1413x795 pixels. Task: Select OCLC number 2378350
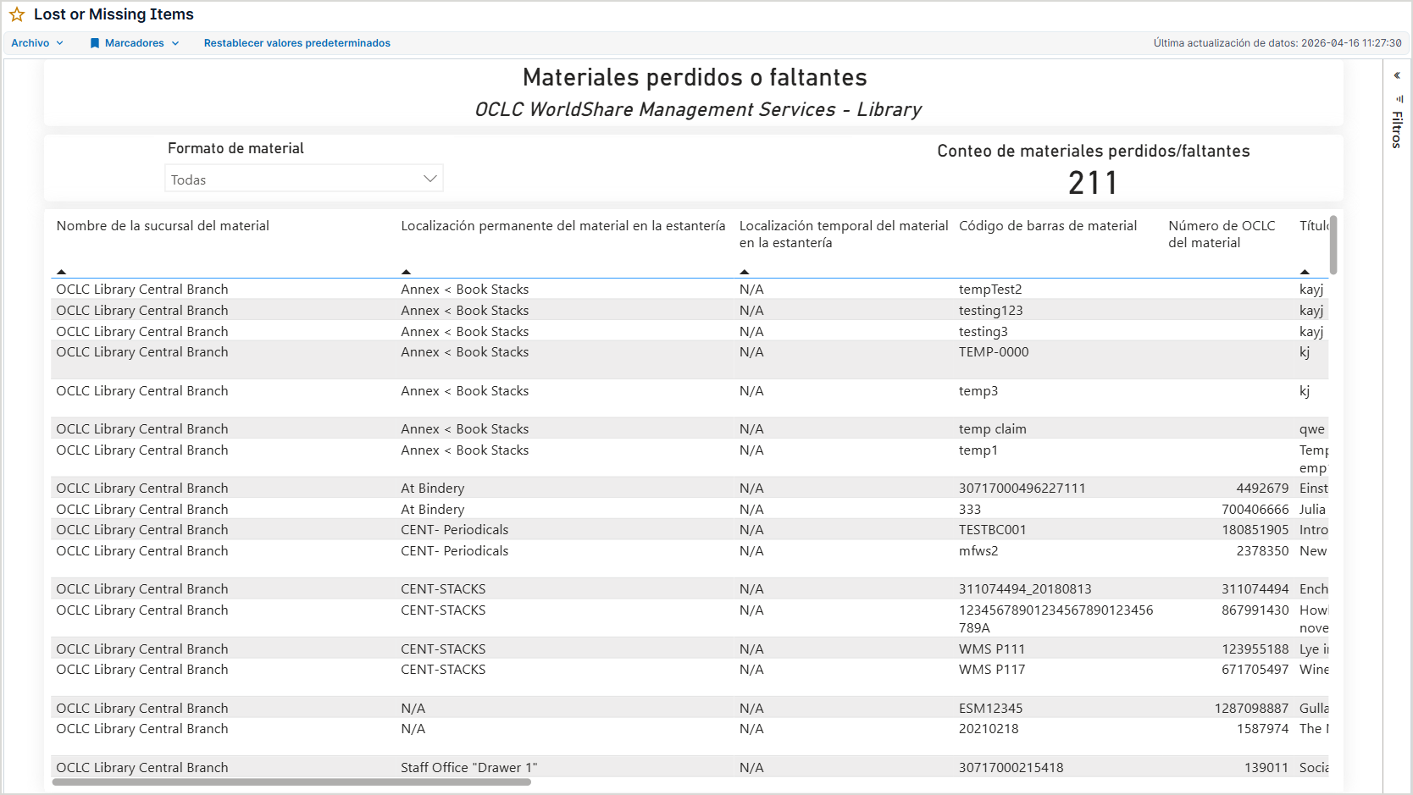1262,551
